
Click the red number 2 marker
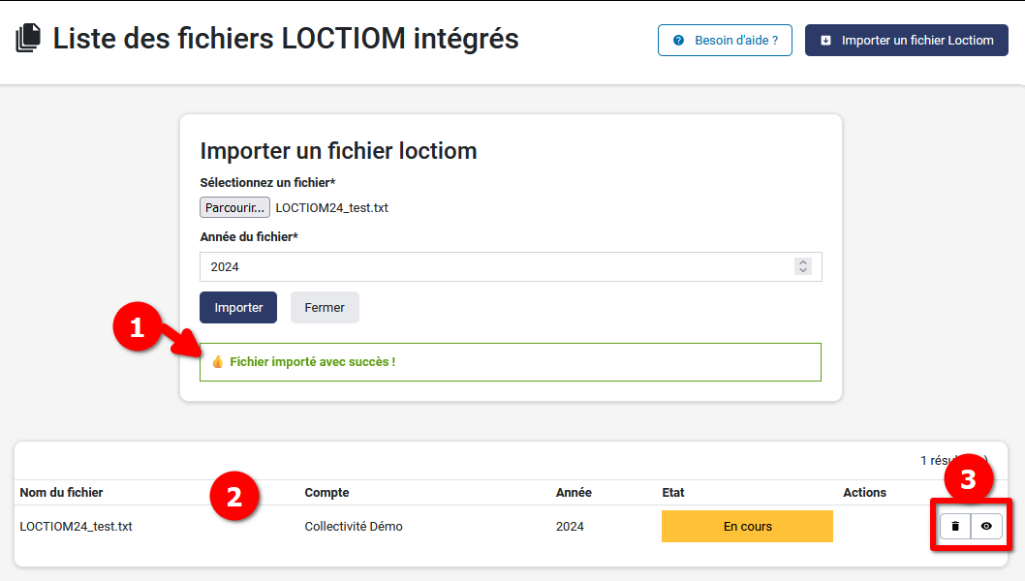pos(233,497)
